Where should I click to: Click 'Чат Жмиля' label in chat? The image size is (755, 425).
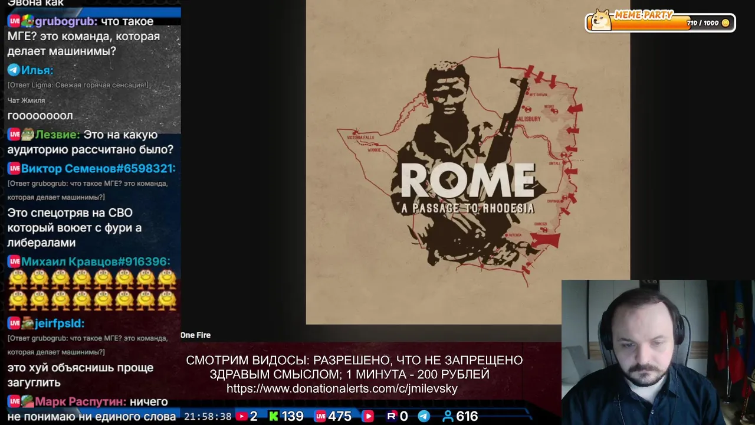26,100
